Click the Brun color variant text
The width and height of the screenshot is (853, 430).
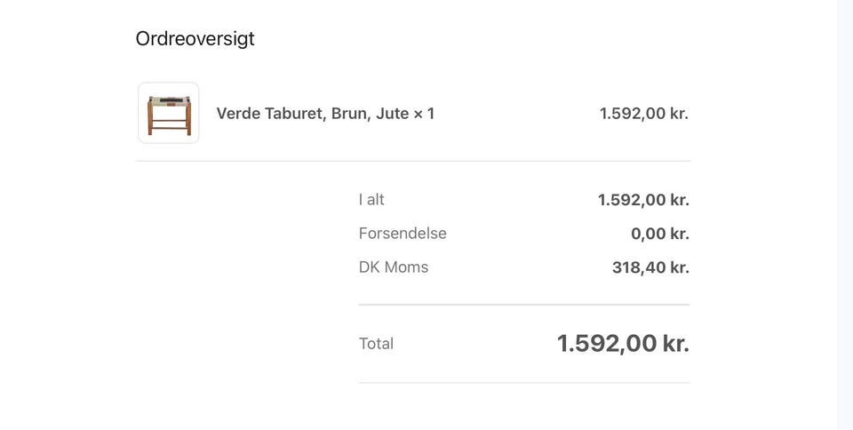[349, 114]
